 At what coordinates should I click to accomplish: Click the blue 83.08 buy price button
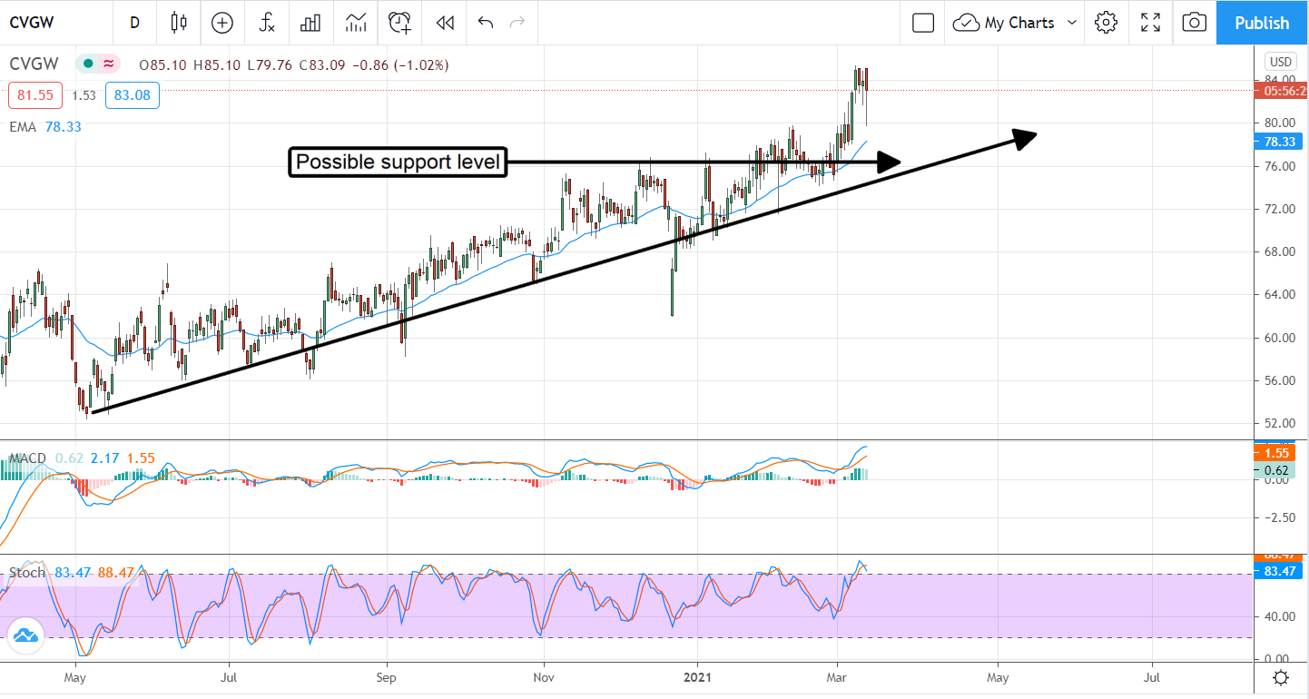coord(133,94)
